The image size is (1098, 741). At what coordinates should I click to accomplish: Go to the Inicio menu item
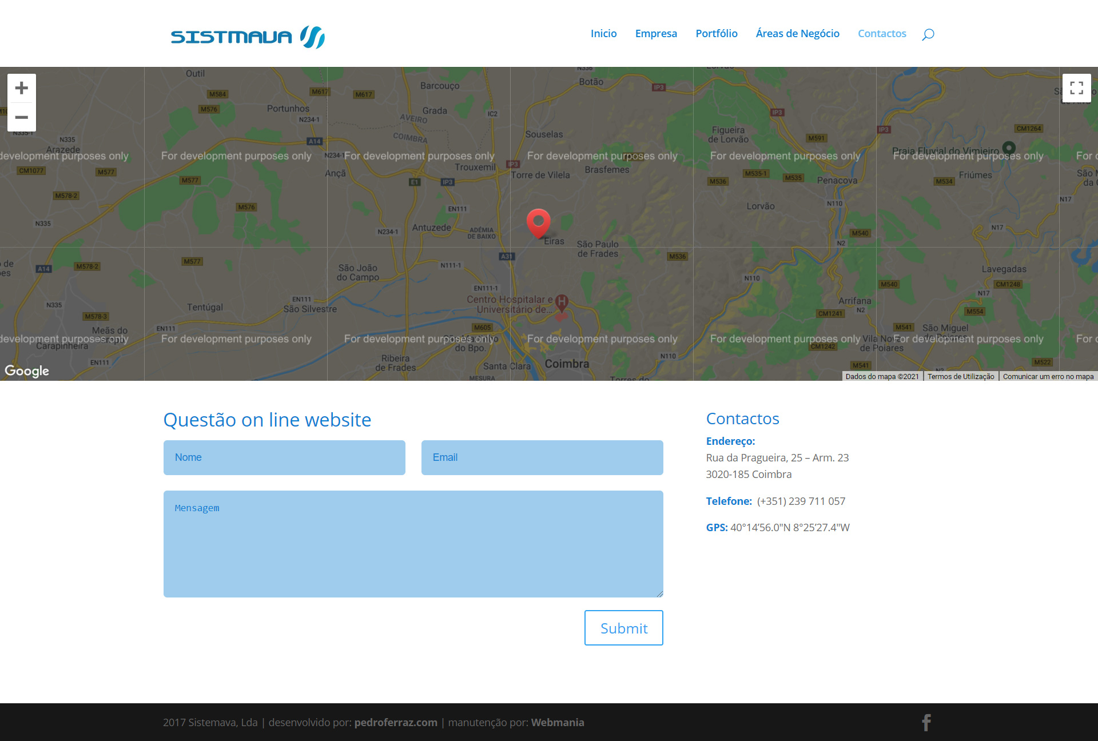point(603,34)
